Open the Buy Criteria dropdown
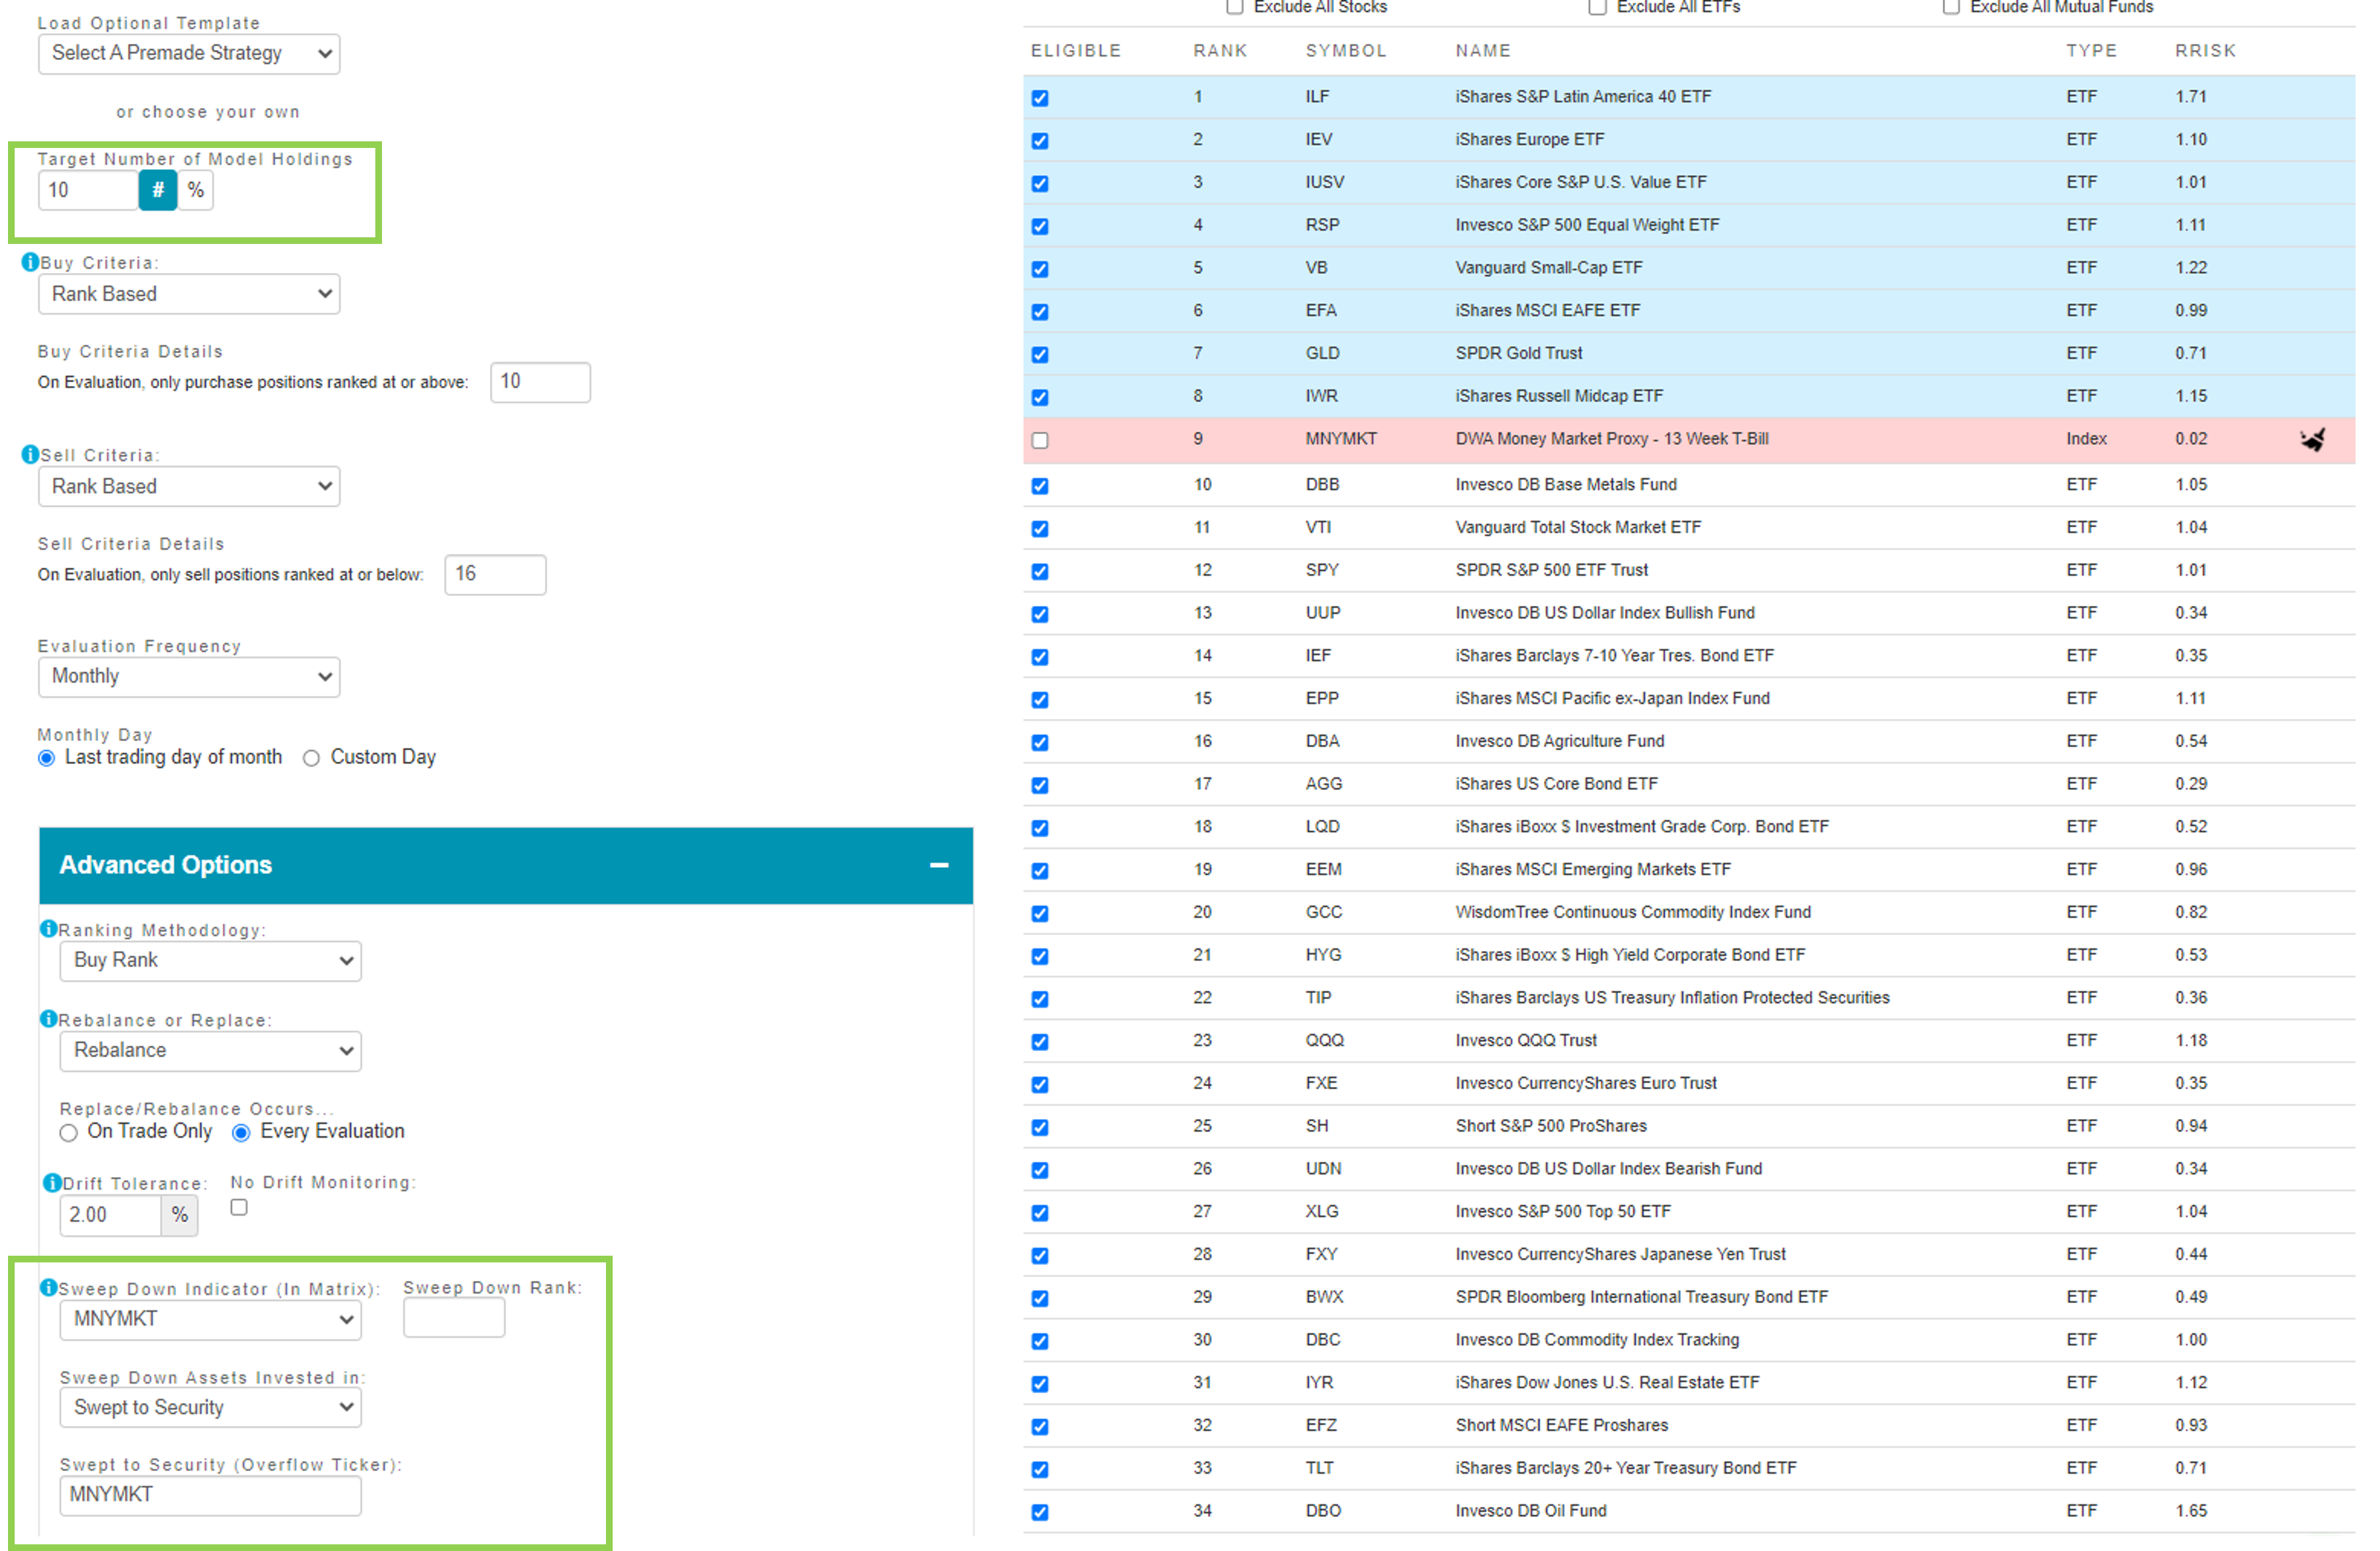The width and height of the screenshot is (2380, 1551). tap(189, 294)
